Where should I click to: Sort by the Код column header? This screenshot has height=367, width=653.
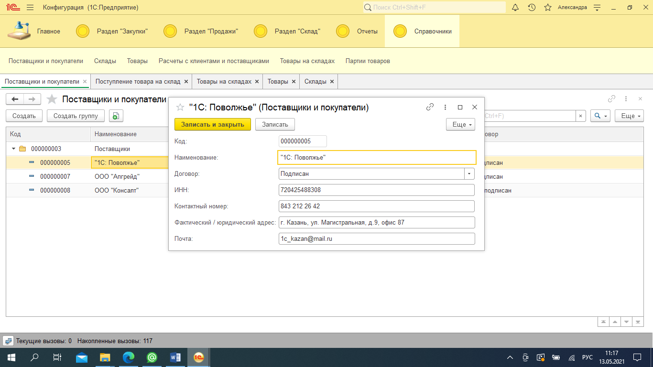coord(48,134)
